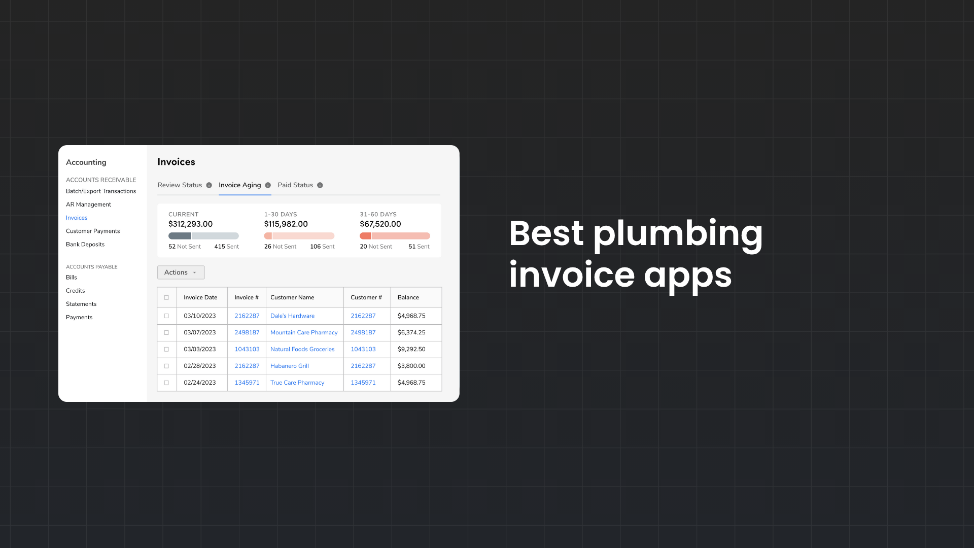Navigate to Bank Deposits
This screenshot has height=548, width=974.
click(x=85, y=244)
